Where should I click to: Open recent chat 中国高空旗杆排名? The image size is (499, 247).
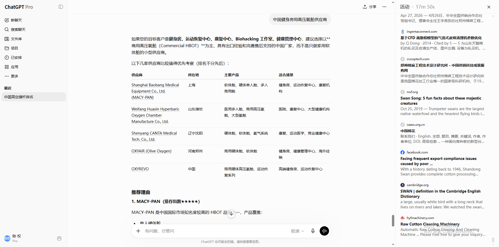click(34, 97)
